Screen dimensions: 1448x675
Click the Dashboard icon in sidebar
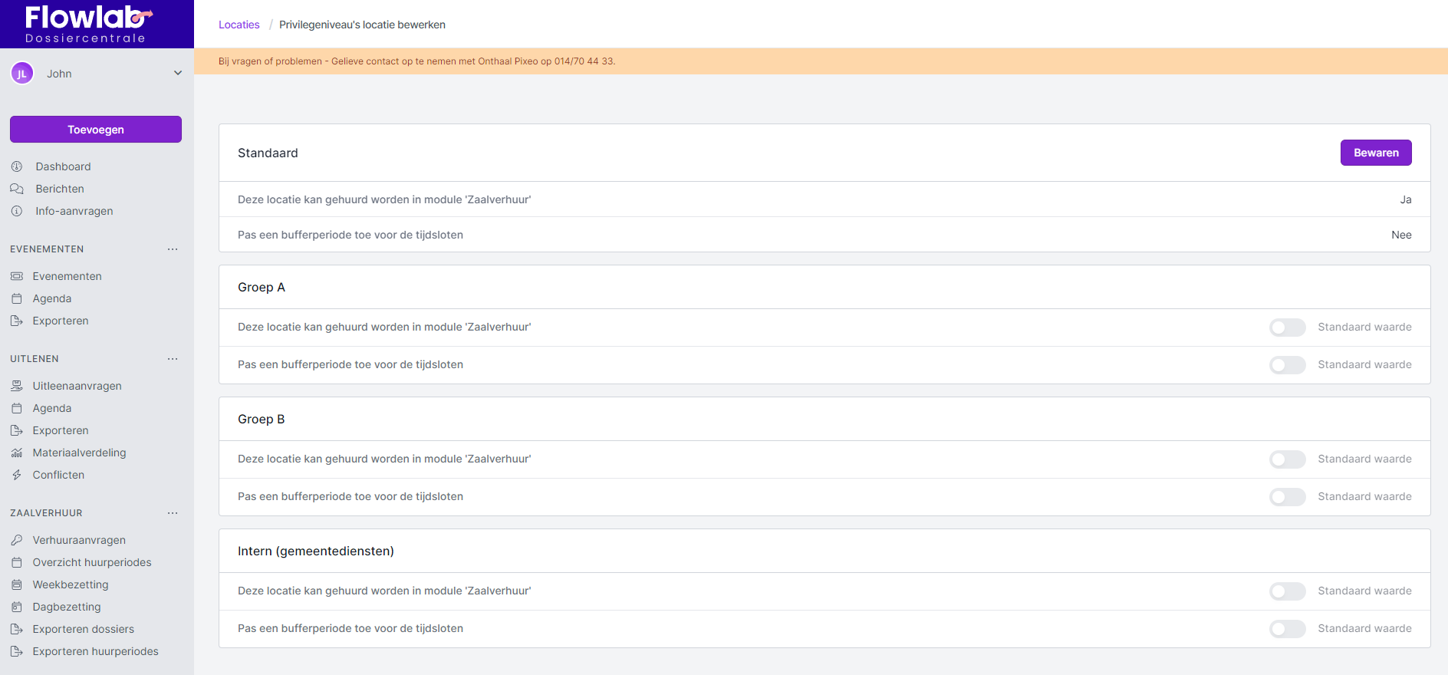coord(17,166)
